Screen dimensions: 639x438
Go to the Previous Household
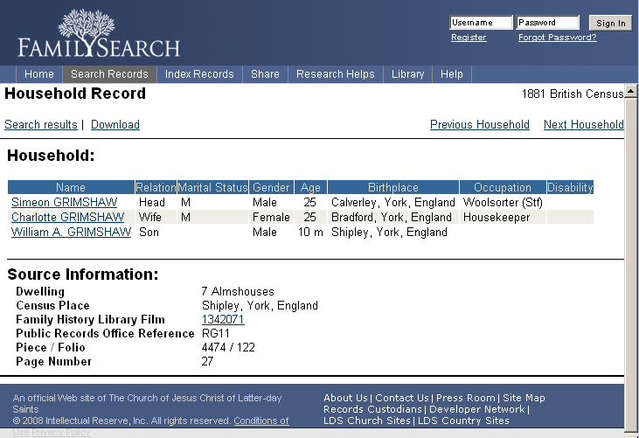[479, 125]
